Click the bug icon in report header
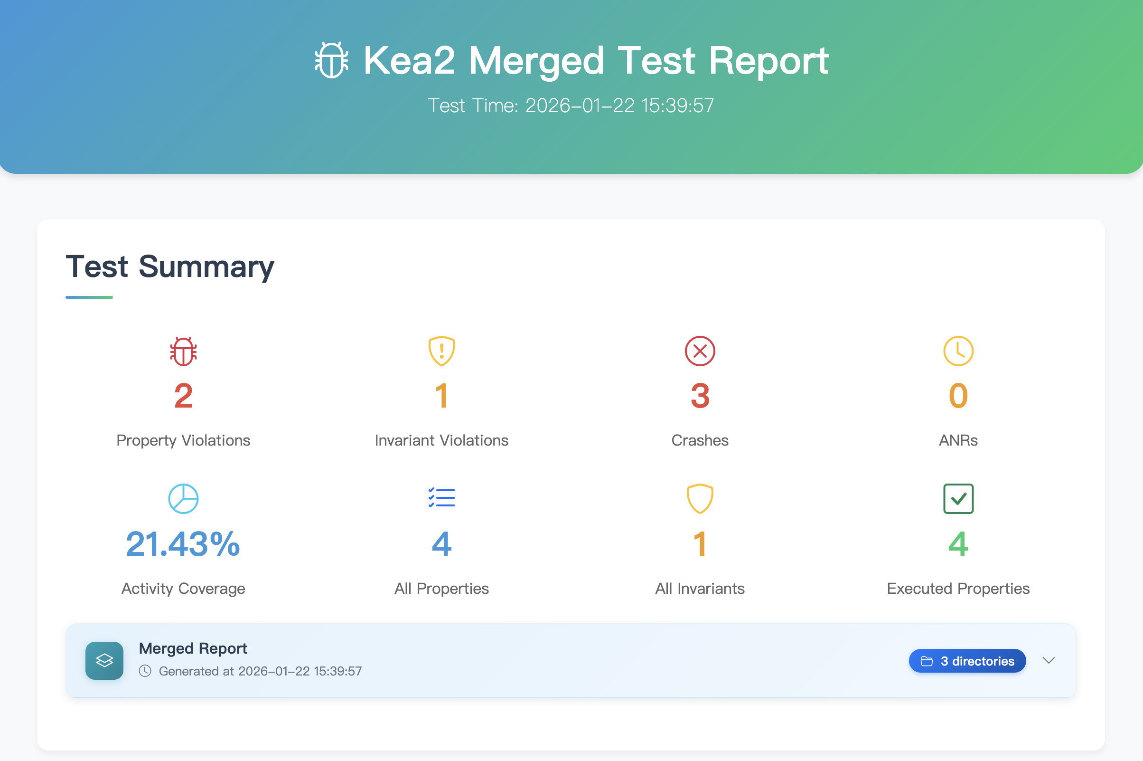 331,60
